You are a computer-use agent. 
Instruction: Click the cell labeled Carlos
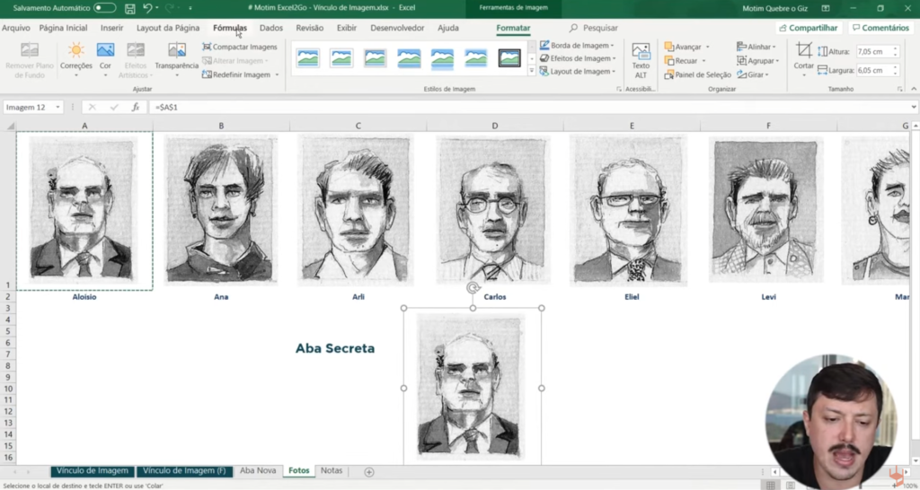[x=495, y=296]
